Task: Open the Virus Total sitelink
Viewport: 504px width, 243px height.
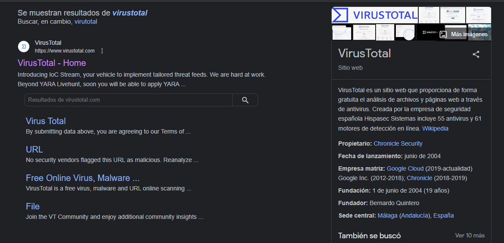Action: click(x=46, y=121)
